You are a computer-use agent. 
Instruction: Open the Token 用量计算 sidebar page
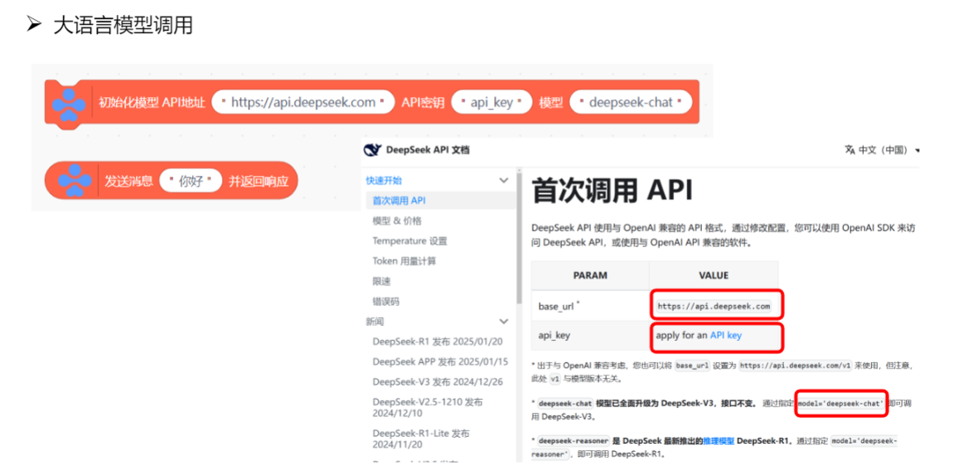[x=404, y=260]
